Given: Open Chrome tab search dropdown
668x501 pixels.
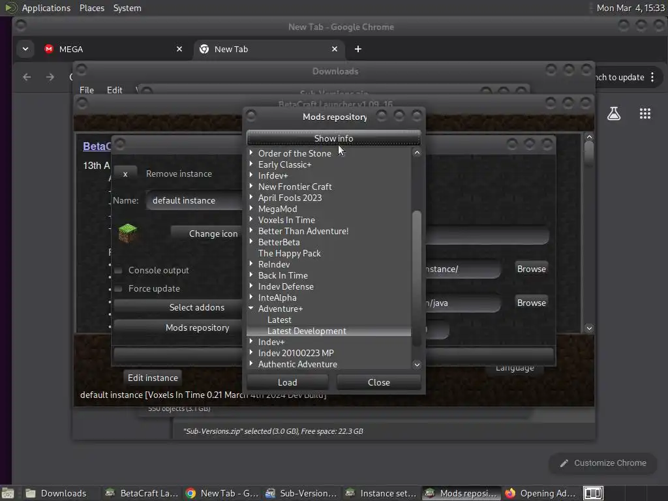Looking at the screenshot, I should click(x=25, y=49).
